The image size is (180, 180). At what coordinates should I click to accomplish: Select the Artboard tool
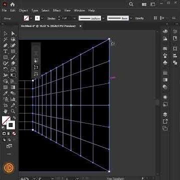pyautogui.click(x=5, y=105)
